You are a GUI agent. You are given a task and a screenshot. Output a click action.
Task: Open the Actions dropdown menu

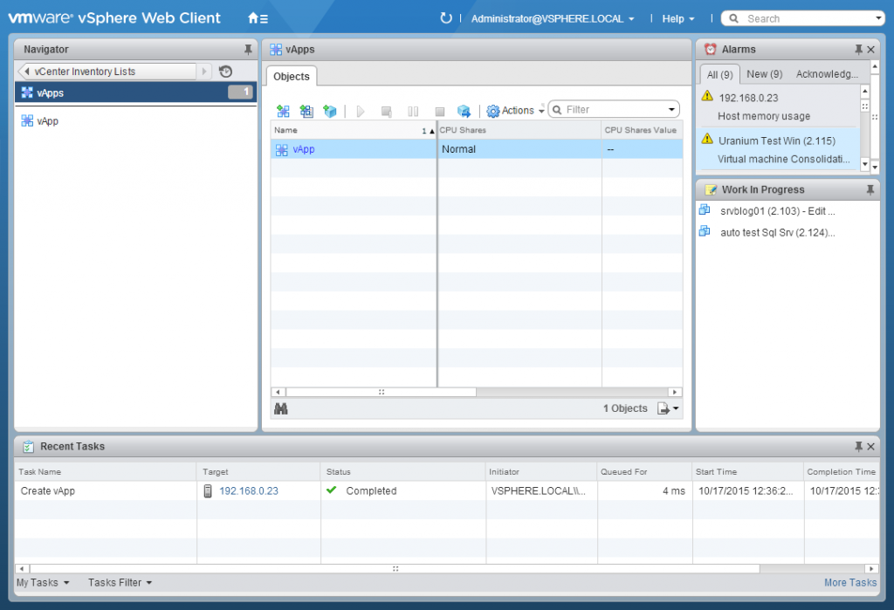click(516, 111)
